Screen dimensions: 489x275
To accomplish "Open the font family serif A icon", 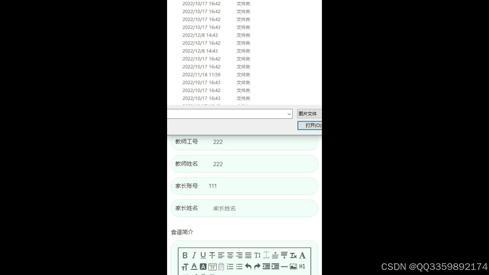I will (302, 255).
